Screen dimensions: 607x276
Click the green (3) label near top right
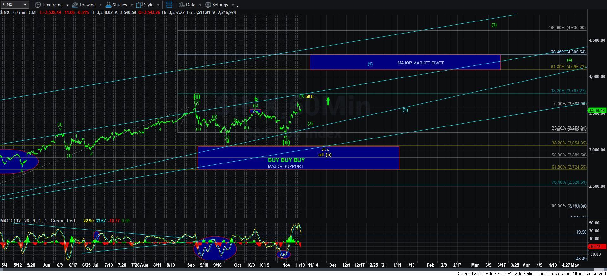pyautogui.click(x=494, y=25)
